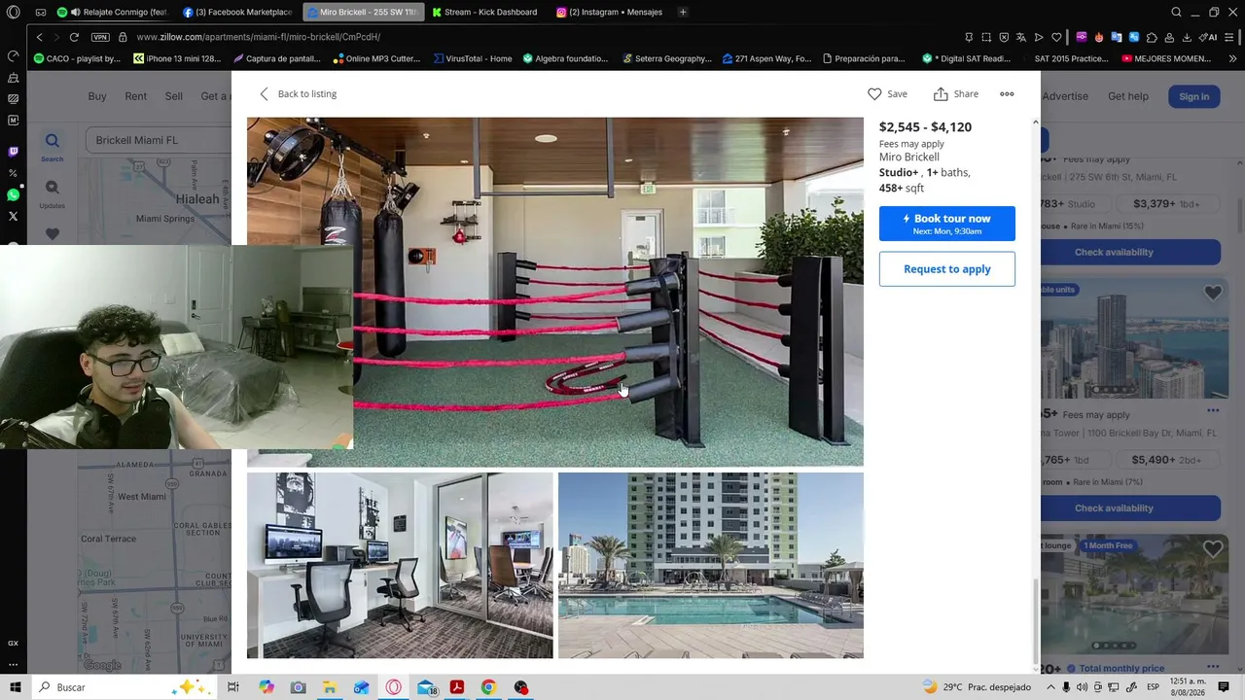Open sidebar three-dot settings at bottom
1245x700 pixels.
click(x=13, y=665)
